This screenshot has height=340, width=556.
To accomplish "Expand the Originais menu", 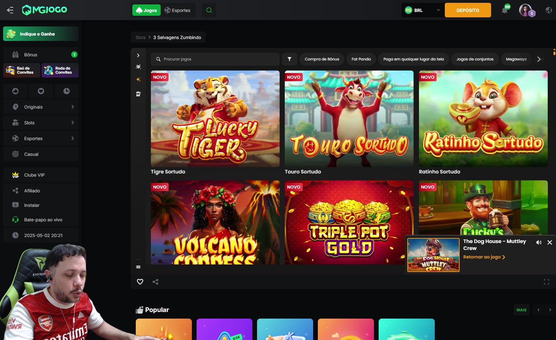I will [41, 107].
